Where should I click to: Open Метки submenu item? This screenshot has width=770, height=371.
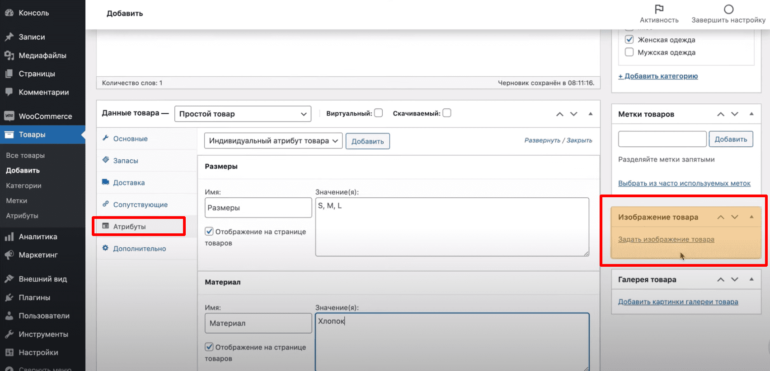click(x=16, y=200)
